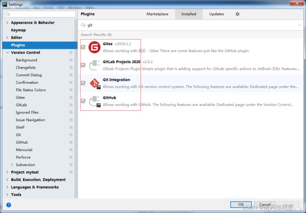Expand Languages & Frameworks section
This screenshot has height=213, width=306.
[7, 187]
